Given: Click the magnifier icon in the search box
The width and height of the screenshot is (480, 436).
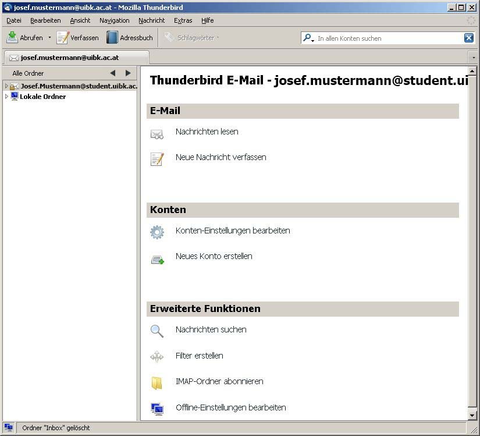Looking at the screenshot, I should (307, 37).
